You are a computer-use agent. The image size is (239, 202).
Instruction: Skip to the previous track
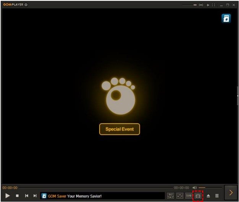point(27,196)
